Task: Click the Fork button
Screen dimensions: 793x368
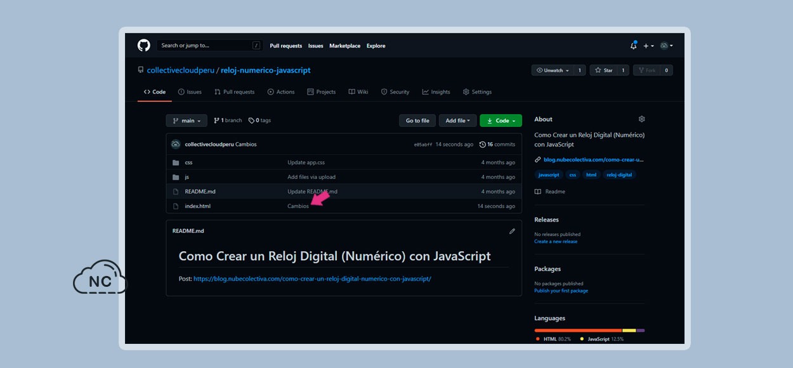Action: pyautogui.click(x=647, y=70)
